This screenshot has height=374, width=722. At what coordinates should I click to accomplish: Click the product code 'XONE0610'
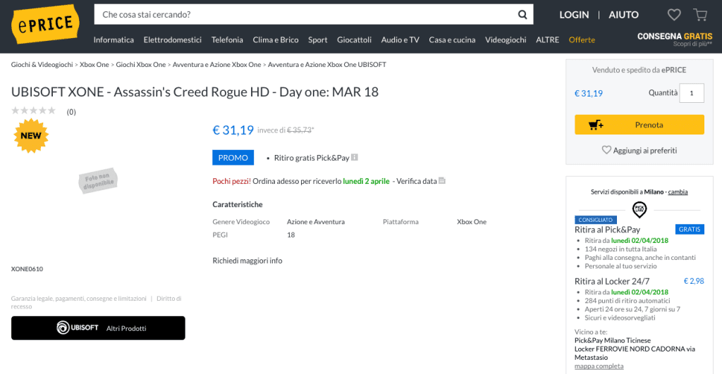pos(27,269)
